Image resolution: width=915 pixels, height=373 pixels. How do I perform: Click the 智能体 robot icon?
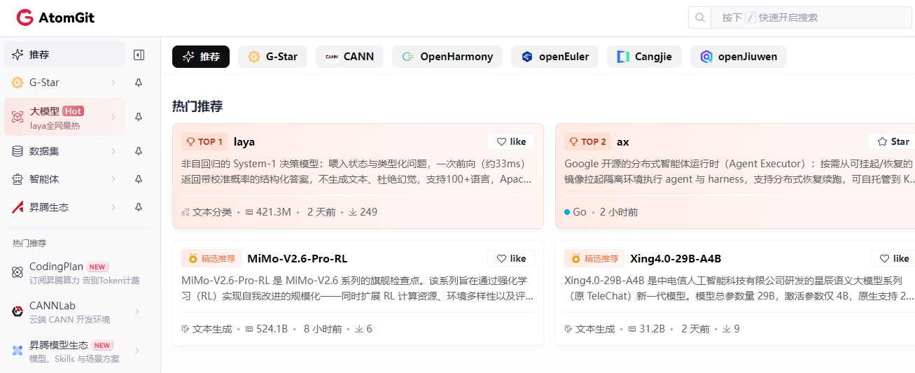(18, 179)
